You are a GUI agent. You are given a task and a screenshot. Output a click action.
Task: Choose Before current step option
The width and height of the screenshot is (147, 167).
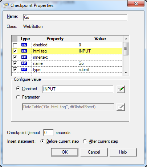pyautogui.click(x=42, y=141)
